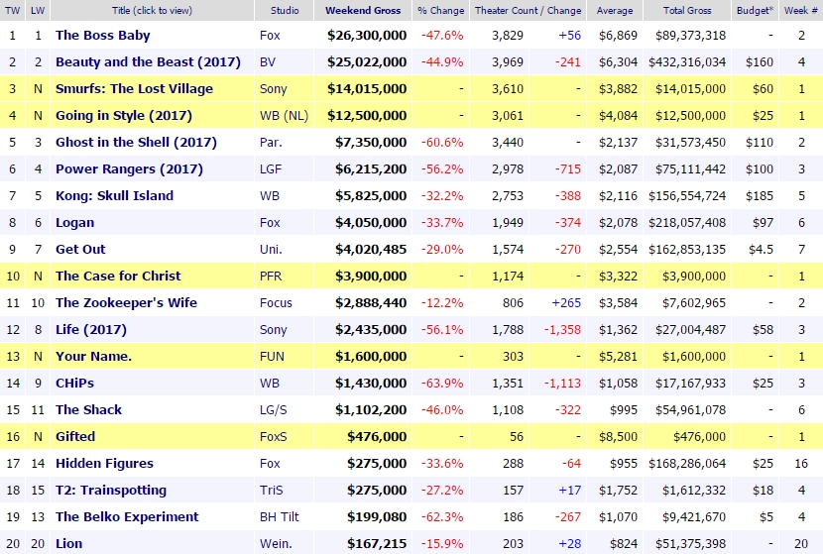Select Wein. studio cell
Viewport: 823px width, 554px height.
coord(276,543)
